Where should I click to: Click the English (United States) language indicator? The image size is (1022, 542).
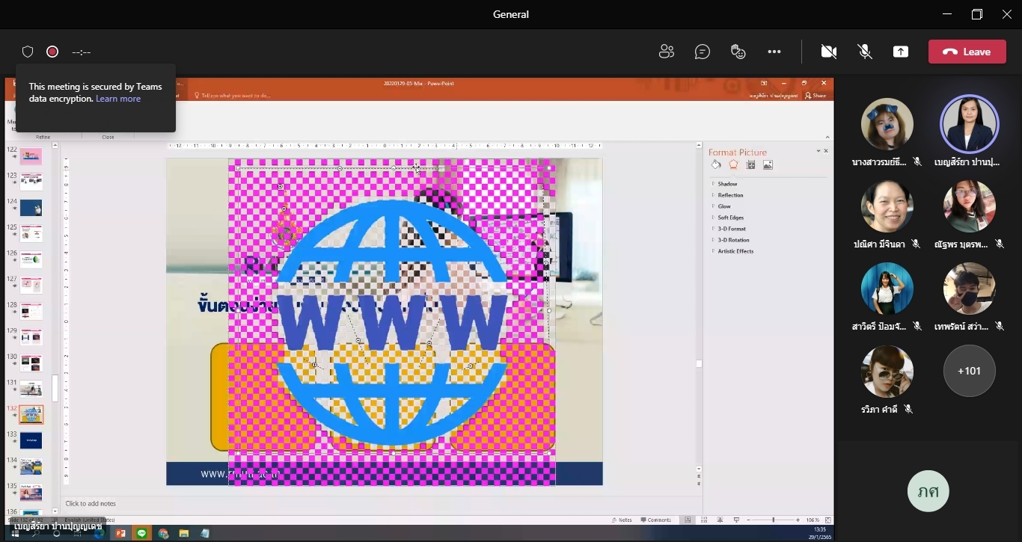[90, 520]
